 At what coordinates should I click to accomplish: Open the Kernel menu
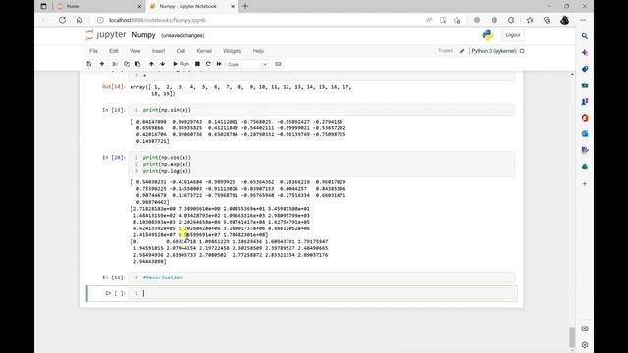tap(204, 51)
